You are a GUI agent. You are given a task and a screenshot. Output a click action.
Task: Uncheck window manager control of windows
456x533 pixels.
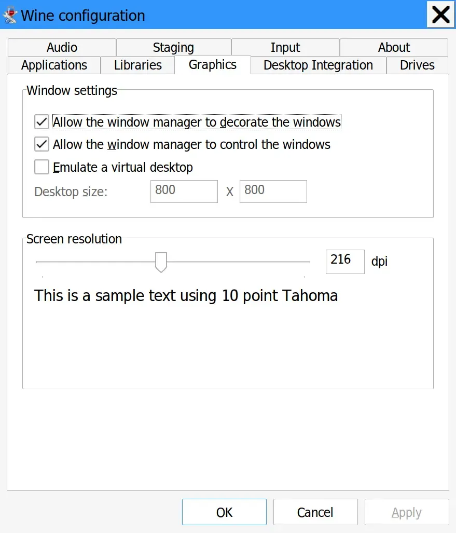click(42, 144)
